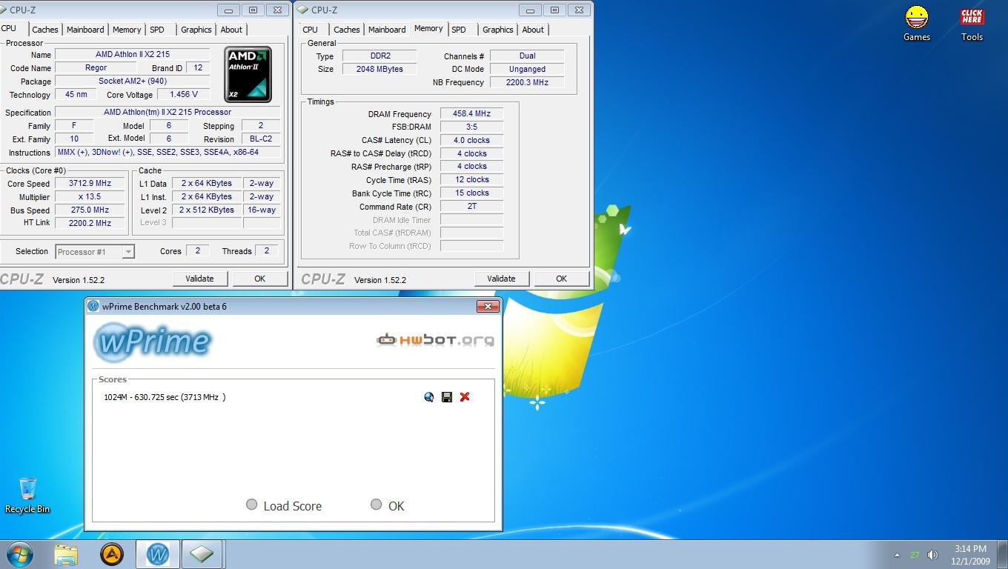The image size is (1008, 569).
Task: Click the wPrime title bar app icon
Action: pos(93,306)
